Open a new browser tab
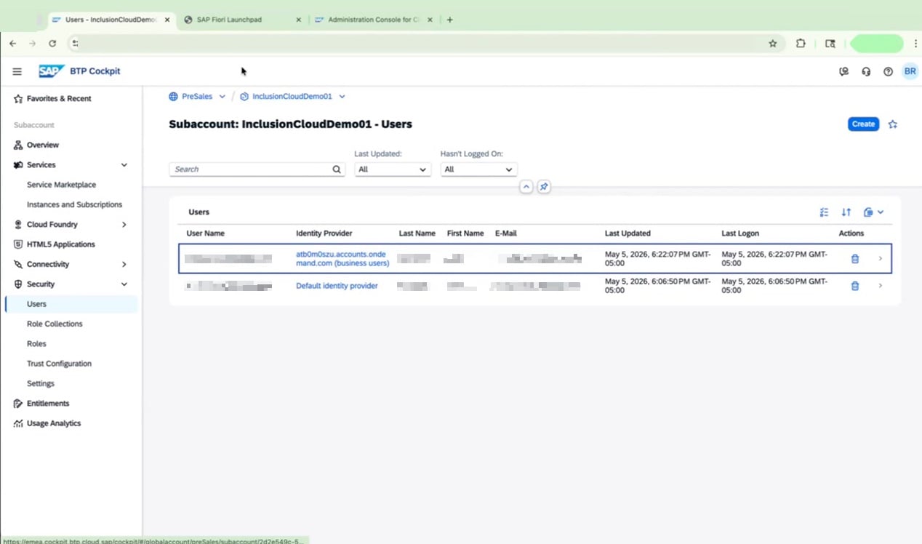Screen dimensions: 922x544 point(450,20)
